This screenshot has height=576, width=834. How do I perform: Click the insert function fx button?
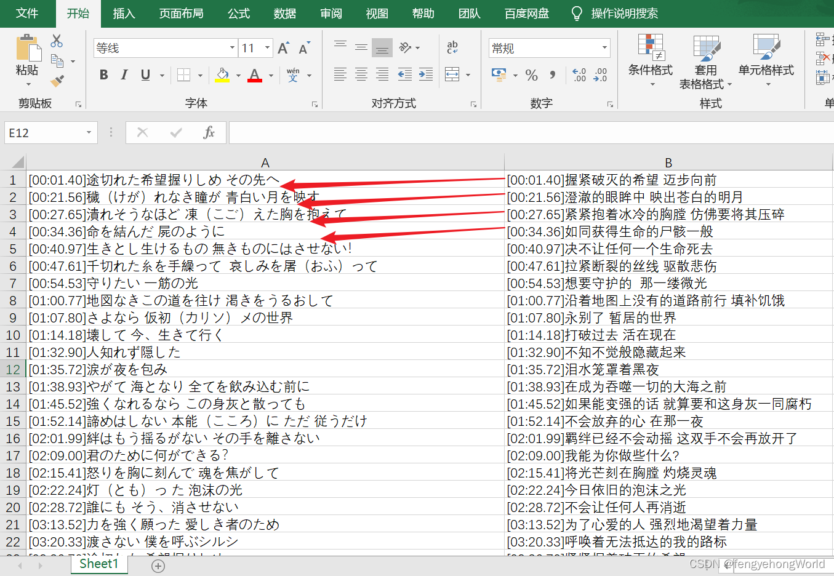pos(209,132)
